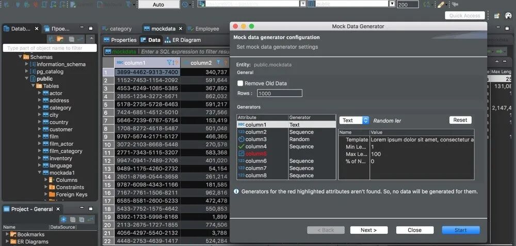Image resolution: width=516 pixels, height=246 pixels.
Task: Select the column3 attribute with Random generator
Action: click(286, 139)
